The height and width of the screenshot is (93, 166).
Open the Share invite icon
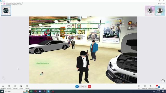tap(3, 86)
